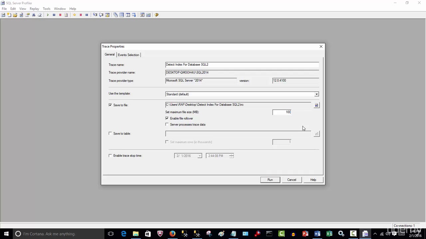Open the Window menu
This screenshot has height=239, width=426.
tap(60, 9)
